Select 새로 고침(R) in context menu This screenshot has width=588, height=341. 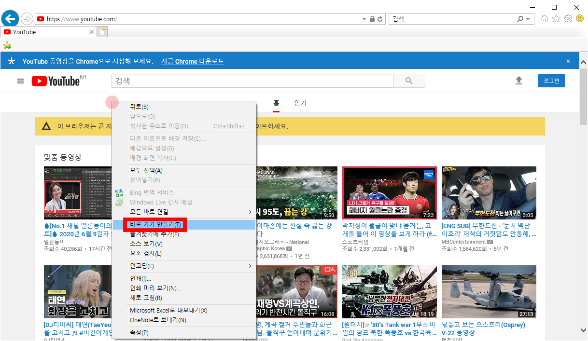pyautogui.click(x=183, y=298)
